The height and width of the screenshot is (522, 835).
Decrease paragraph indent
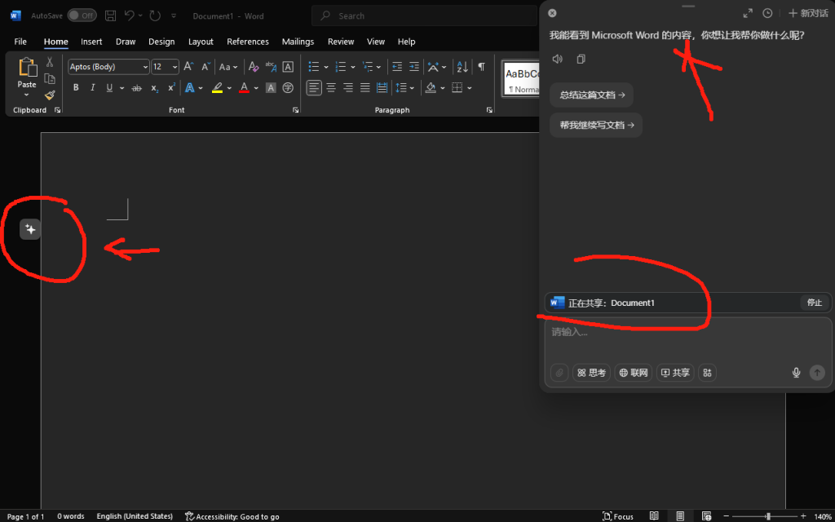397,67
